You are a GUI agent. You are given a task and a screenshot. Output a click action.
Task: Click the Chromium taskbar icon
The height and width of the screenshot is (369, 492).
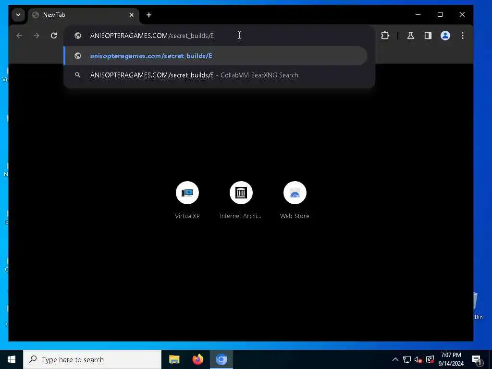(x=221, y=359)
